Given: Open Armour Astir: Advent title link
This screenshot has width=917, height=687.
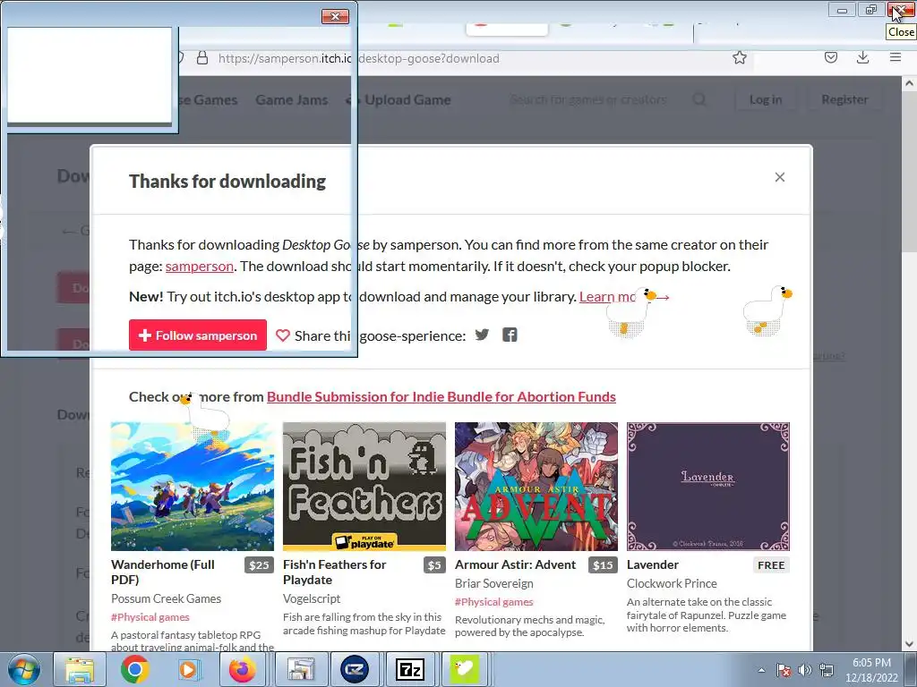Looking at the screenshot, I should tap(515, 564).
